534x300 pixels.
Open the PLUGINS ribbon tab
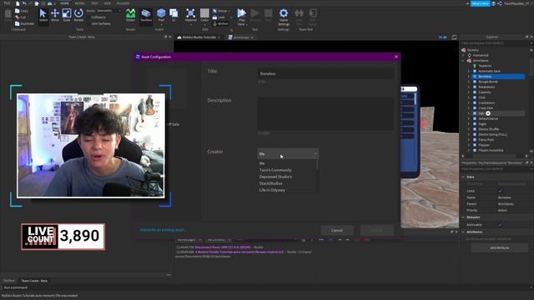[123, 3]
